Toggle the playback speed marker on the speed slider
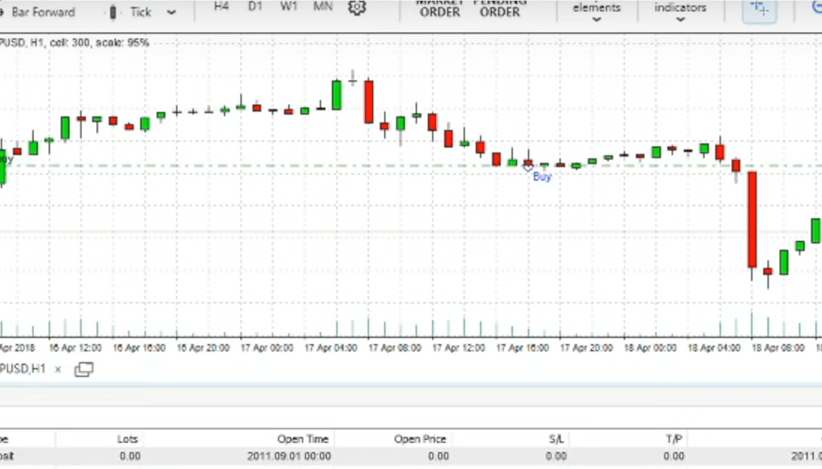The image size is (822, 469). coord(113,12)
